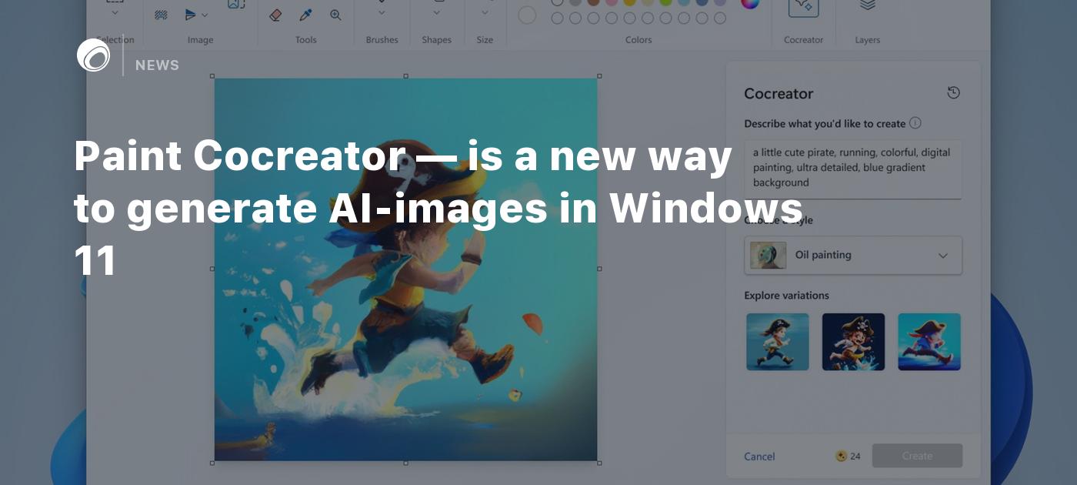Click the Oil painting style preview thumbnail
1077x485 pixels.
(768, 255)
